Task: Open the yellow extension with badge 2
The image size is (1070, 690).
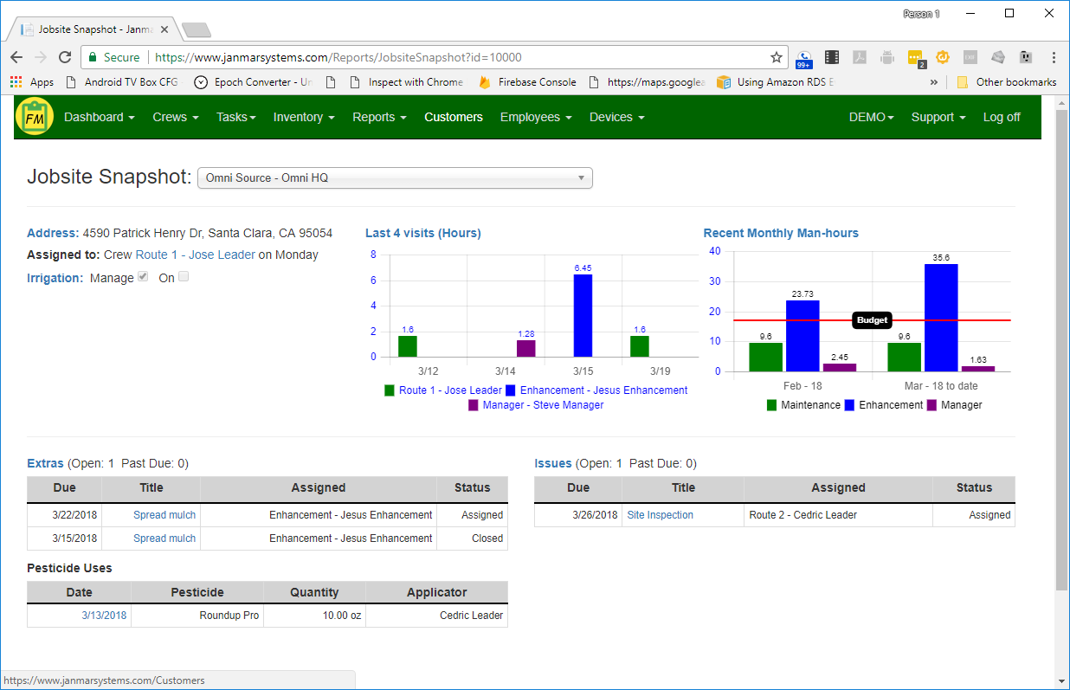Action: 915,56
